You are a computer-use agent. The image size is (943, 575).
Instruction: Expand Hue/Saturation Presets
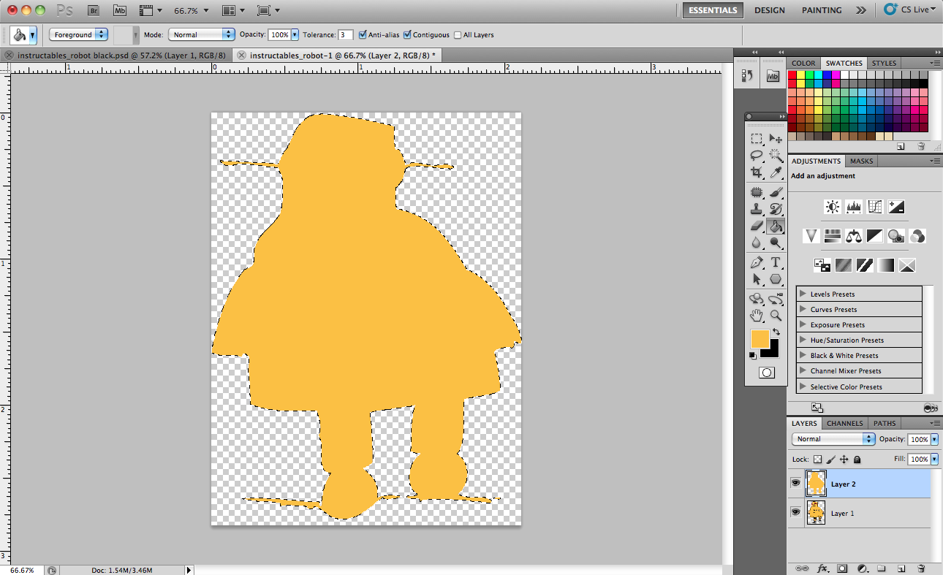(803, 340)
